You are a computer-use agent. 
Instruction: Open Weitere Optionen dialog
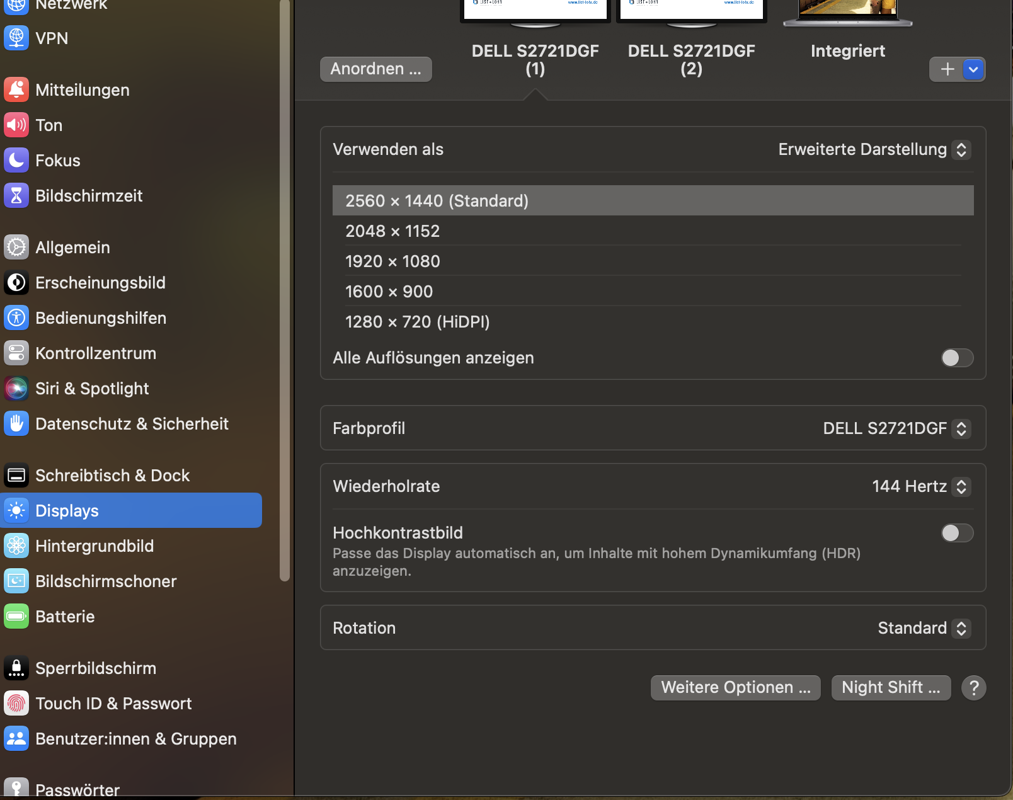[736, 688]
